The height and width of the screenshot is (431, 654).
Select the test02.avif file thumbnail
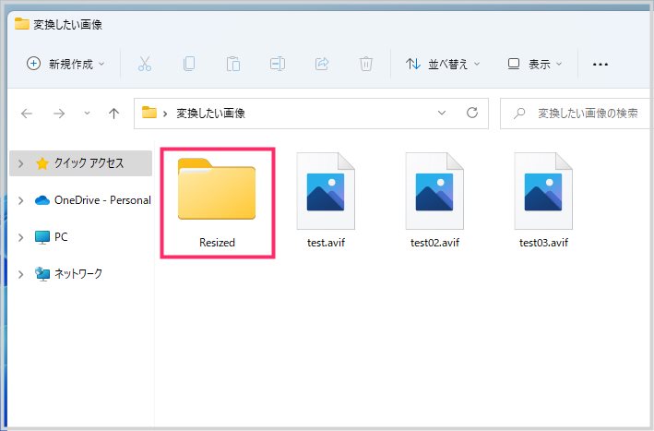pos(434,191)
